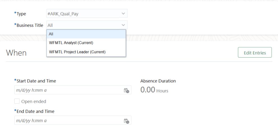The height and width of the screenshot is (126, 278).
Task: Focus the End Date and Time input field
Action: tap(67, 121)
